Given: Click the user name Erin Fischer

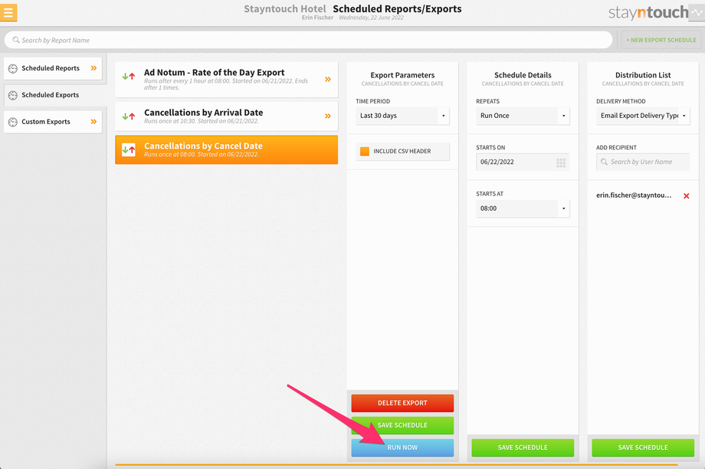Looking at the screenshot, I should tap(317, 18).
